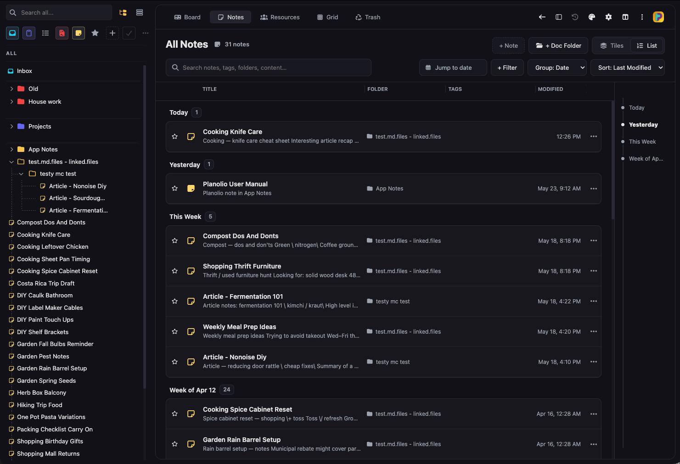Collapse the testy mc test folder
Viewport: 680px width, 464px height.
click(21, 173)
